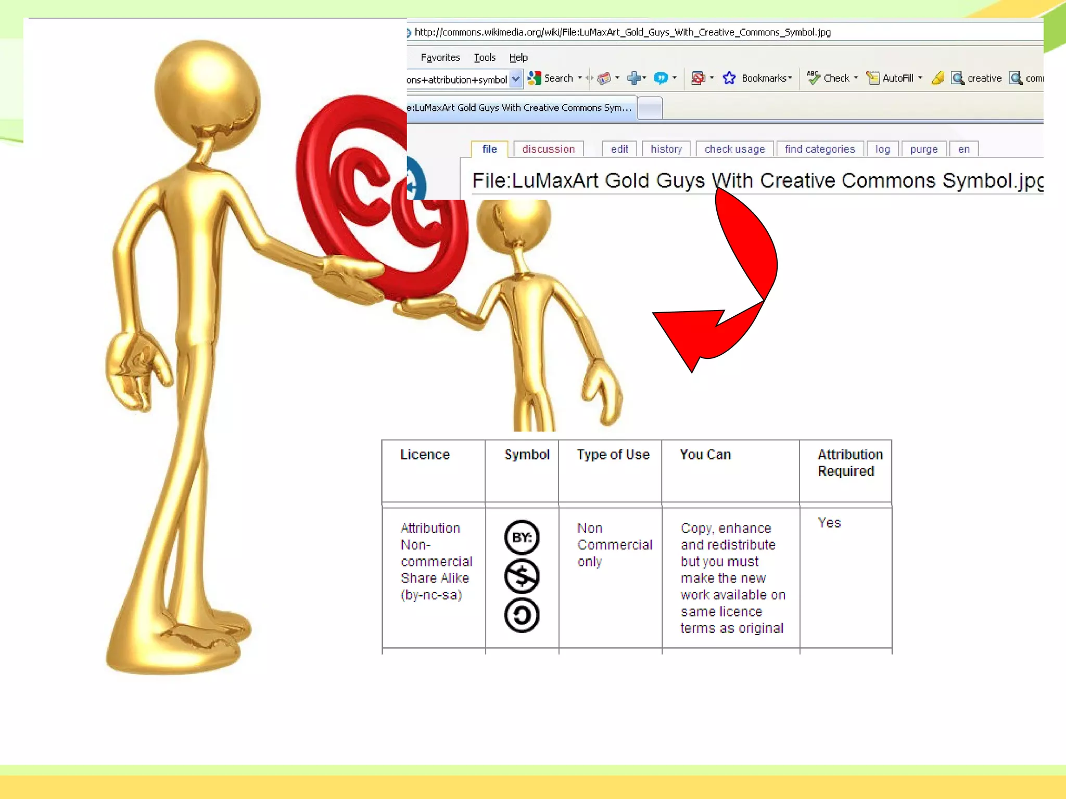This screenshot has height=799, width=1066.
Task: Click the Google Search toolbar icon
Action: (535, 79)
